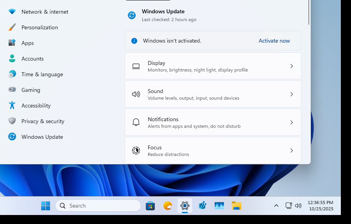Screen dimensions: 351x224
Task: Open the clock and date flyout
Action: click(x=321, y=206)
